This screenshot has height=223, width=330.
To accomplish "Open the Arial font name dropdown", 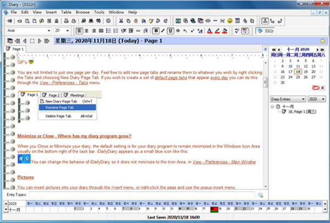I will 50,30.
